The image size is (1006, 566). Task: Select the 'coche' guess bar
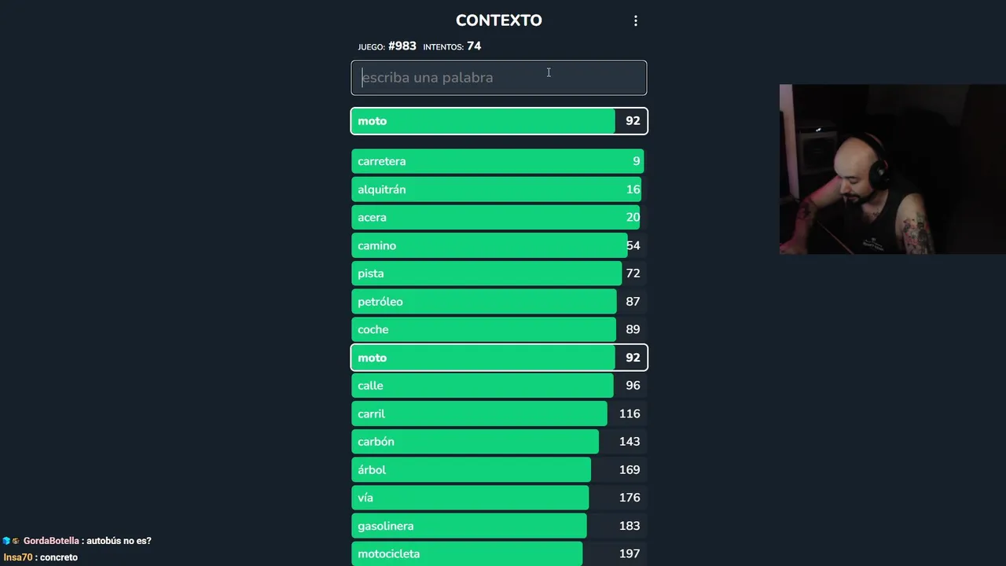[498, 329]
